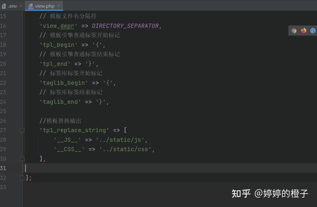This screenshot has height=207, width=317.
Task: Click the PHP file icon on view.php tab
Action: coord(30,6)
